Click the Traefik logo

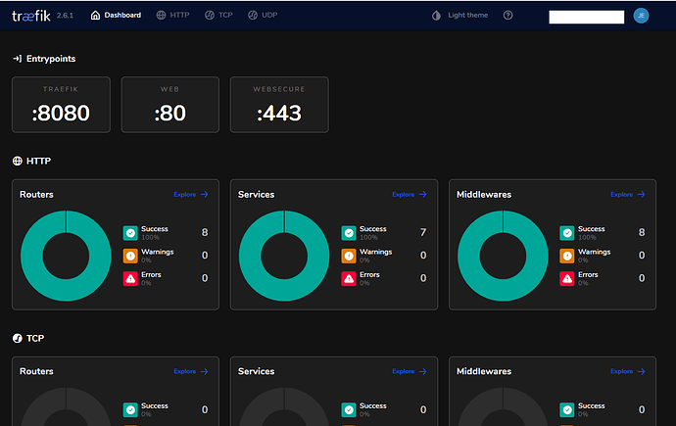point(31,16)
